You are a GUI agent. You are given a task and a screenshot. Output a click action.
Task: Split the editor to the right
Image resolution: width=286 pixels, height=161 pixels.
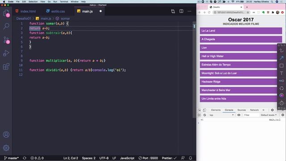point(181,11)
